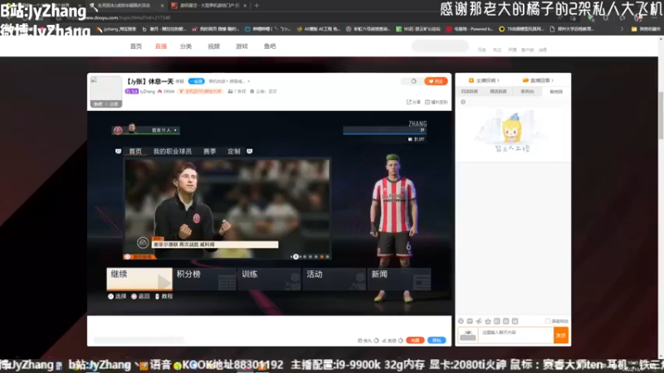Click the blue badge beside the room title
The width and height of the screenshot is (664, 373).
(196, 81)
